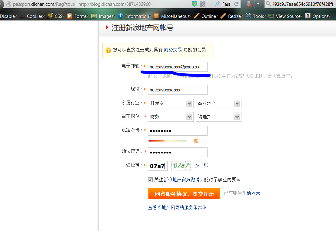Click the 确认密码 confirm password field

pos(178,152)
